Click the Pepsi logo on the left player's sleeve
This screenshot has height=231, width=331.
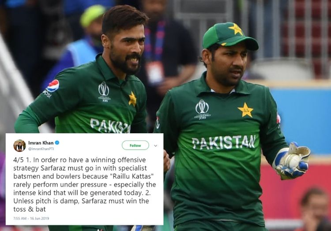(53, 86)
